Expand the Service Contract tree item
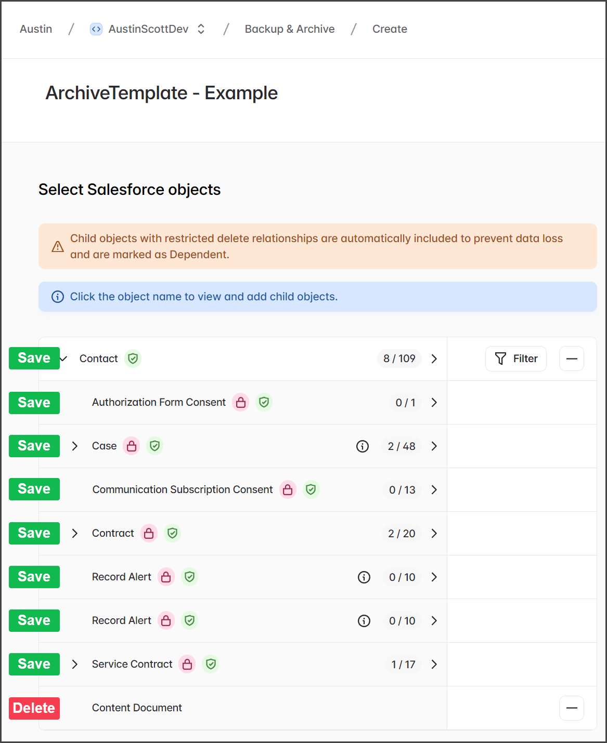The height and width of the screenshot is (743, 607). coord(75,664)
